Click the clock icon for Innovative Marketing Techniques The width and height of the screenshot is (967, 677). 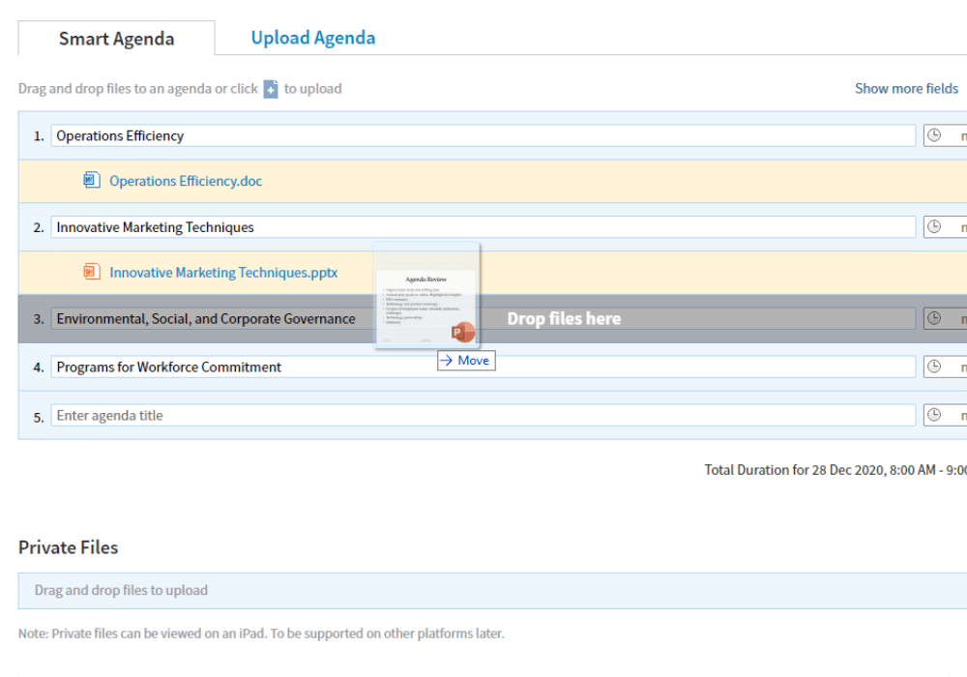(x=934, y=227)
